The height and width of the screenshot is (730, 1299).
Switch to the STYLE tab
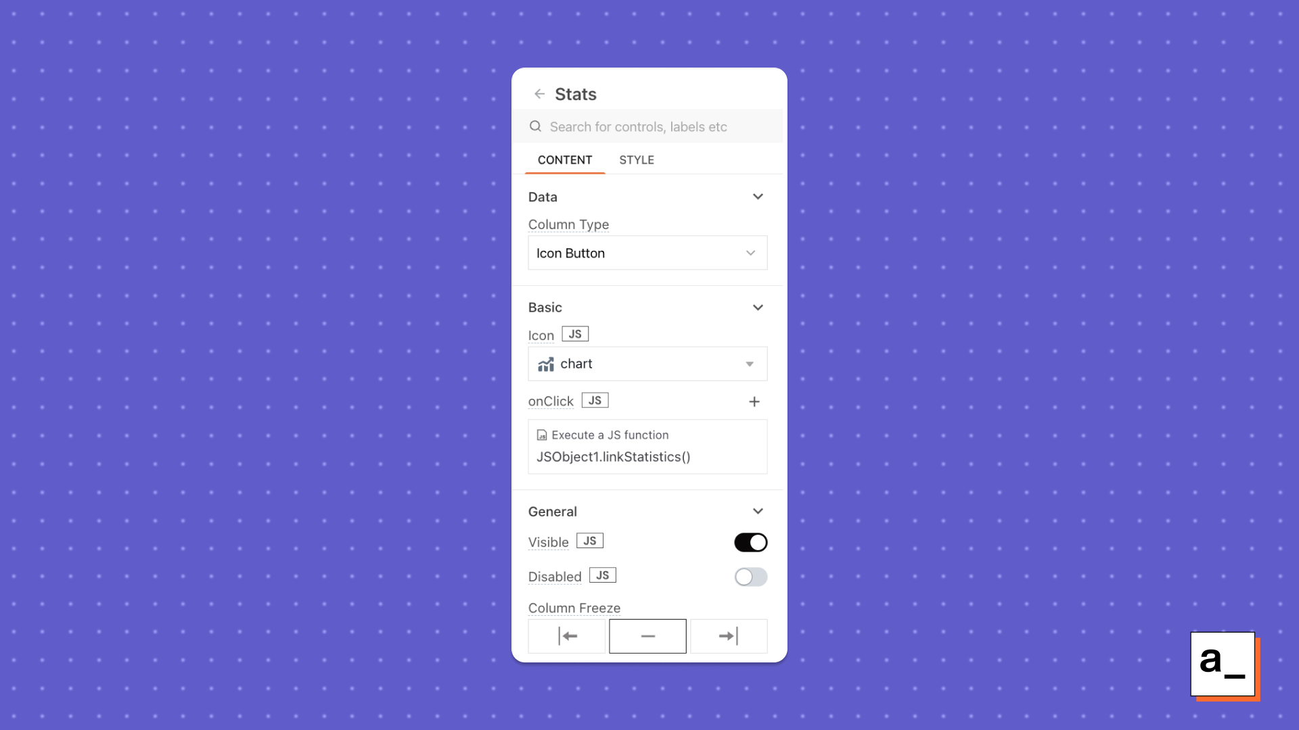tap(636, 160)
